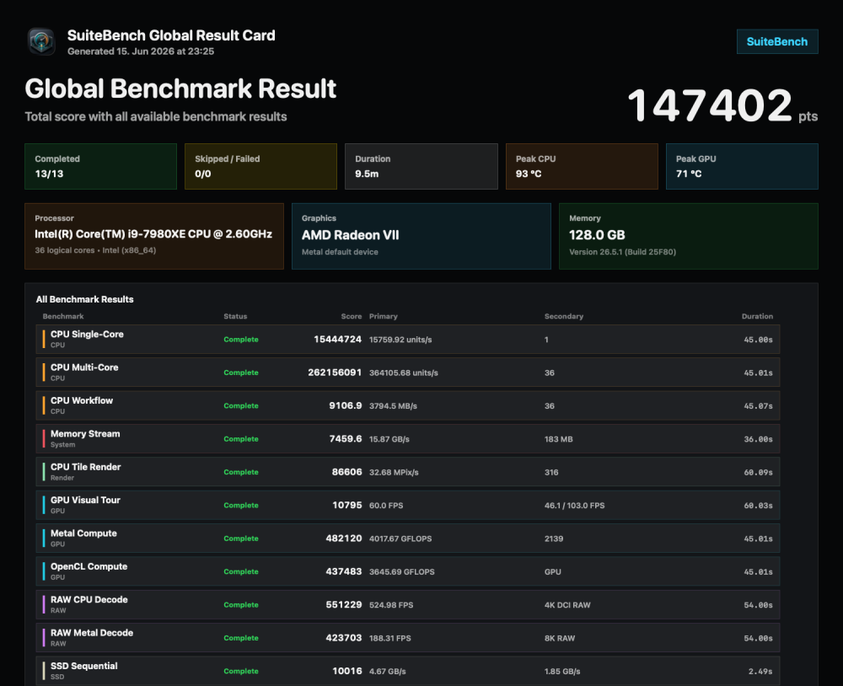Screen dimensions: 843x686
Task: Click the RAW Metal Decode score 423703
Action: point(344,638)
